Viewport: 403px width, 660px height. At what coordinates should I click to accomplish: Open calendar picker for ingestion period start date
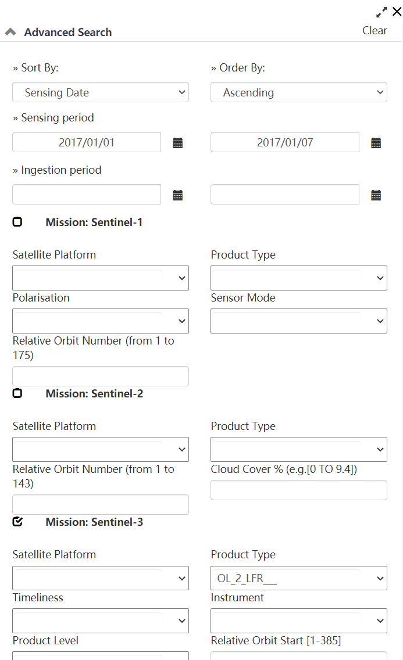tap(177, 195)
